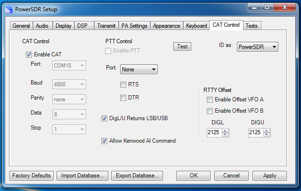Open the Tests tab
Image resolution: width=301 pixels, height=191 pixels.
252,26
